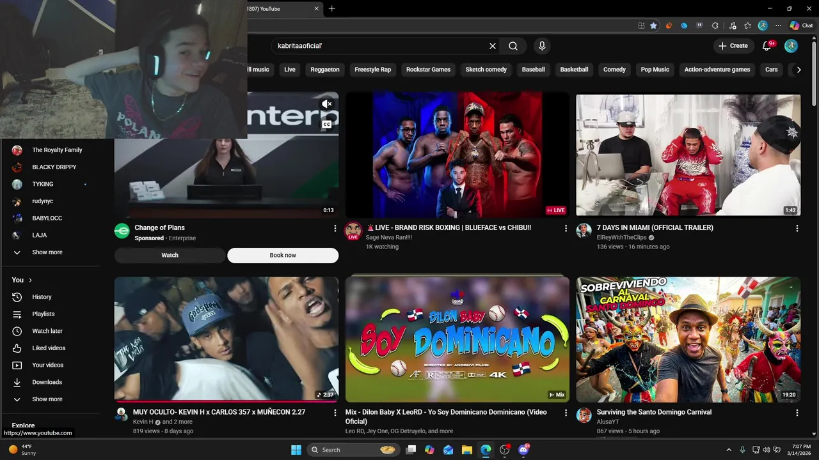Open options for Santo Domingo Carnival video

(797, 413)
